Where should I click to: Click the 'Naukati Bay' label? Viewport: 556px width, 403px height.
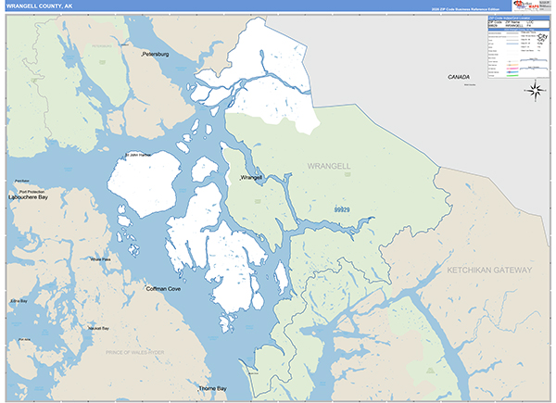click(x=98, y=329)
